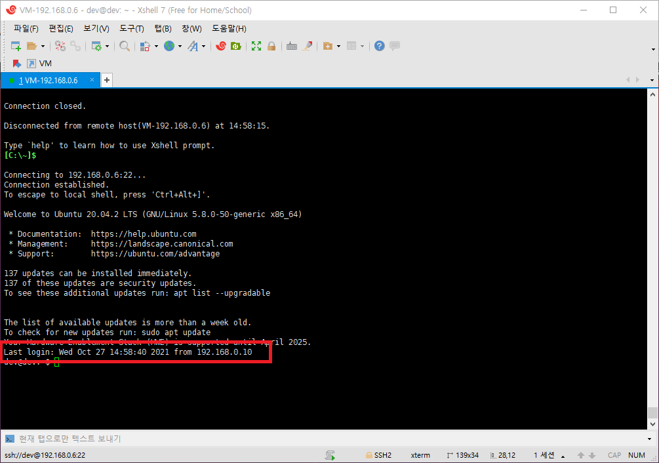Click ssh://dev@192.168.0.6:22 status text
The height and width of the screenshot is (463, 659).
tap(45, 455)
